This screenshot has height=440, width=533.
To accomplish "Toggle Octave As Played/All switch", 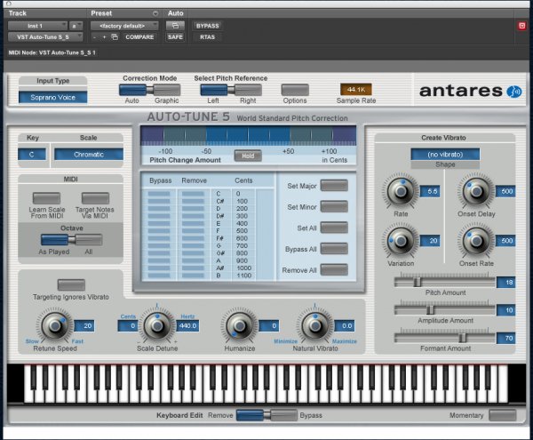I will point(71,240).
